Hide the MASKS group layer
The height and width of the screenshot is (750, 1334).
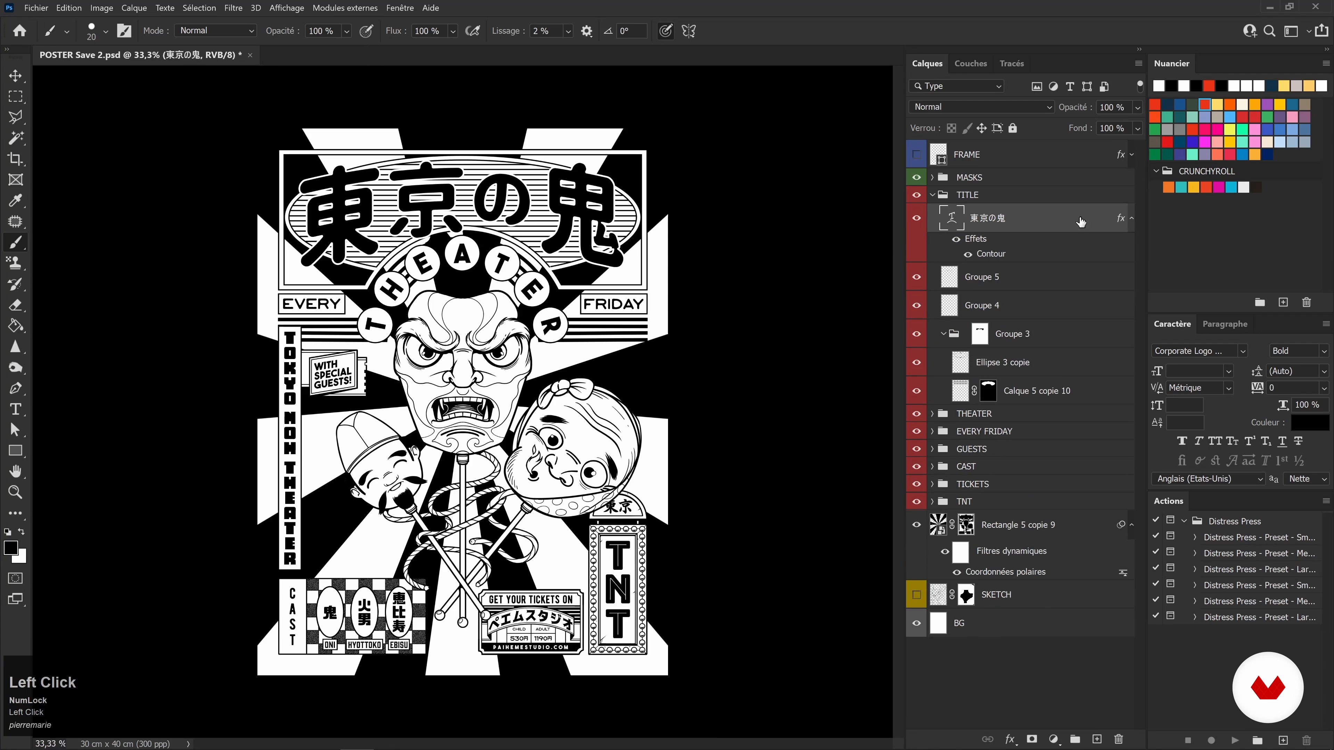click(x=916, y=177)
